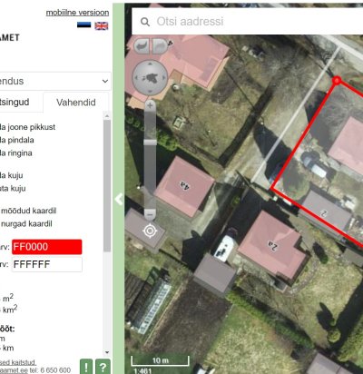The image size is (363, 374).
Task: Click Estonia map in pan compass
Action: click(150, 78)
